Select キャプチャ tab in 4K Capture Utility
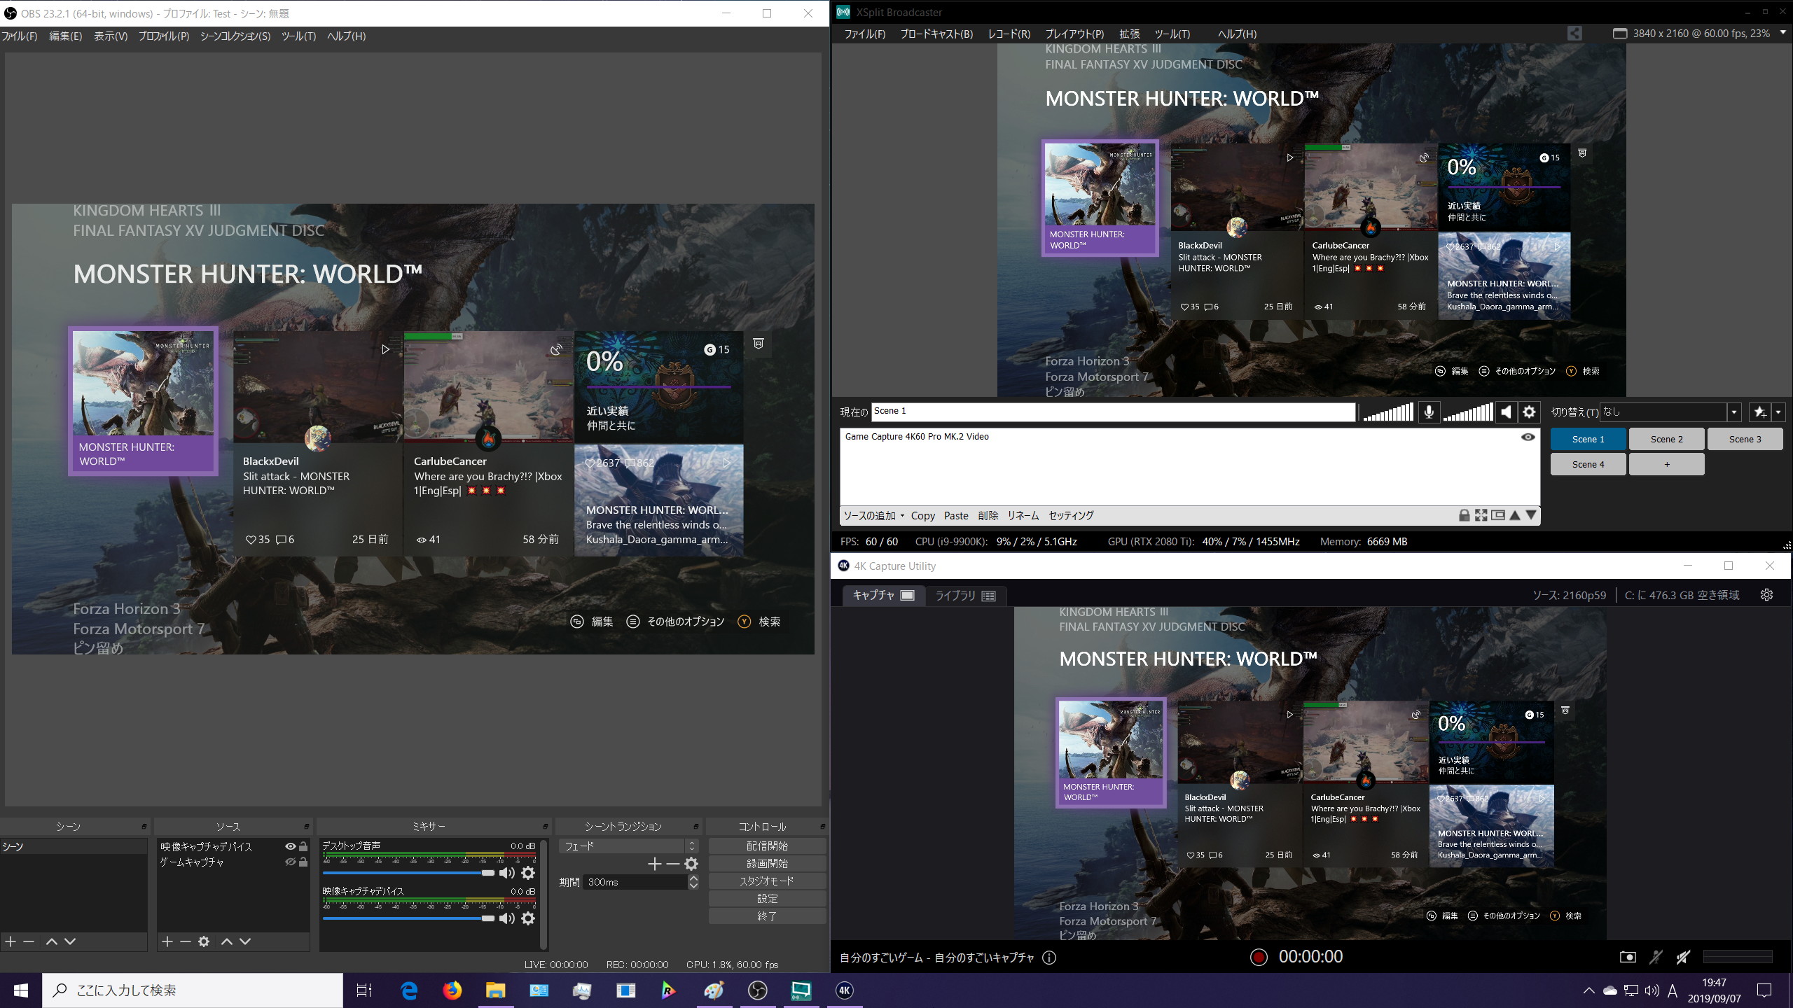Viewport: 1793px width, 1008px height. tap(883, 596)
